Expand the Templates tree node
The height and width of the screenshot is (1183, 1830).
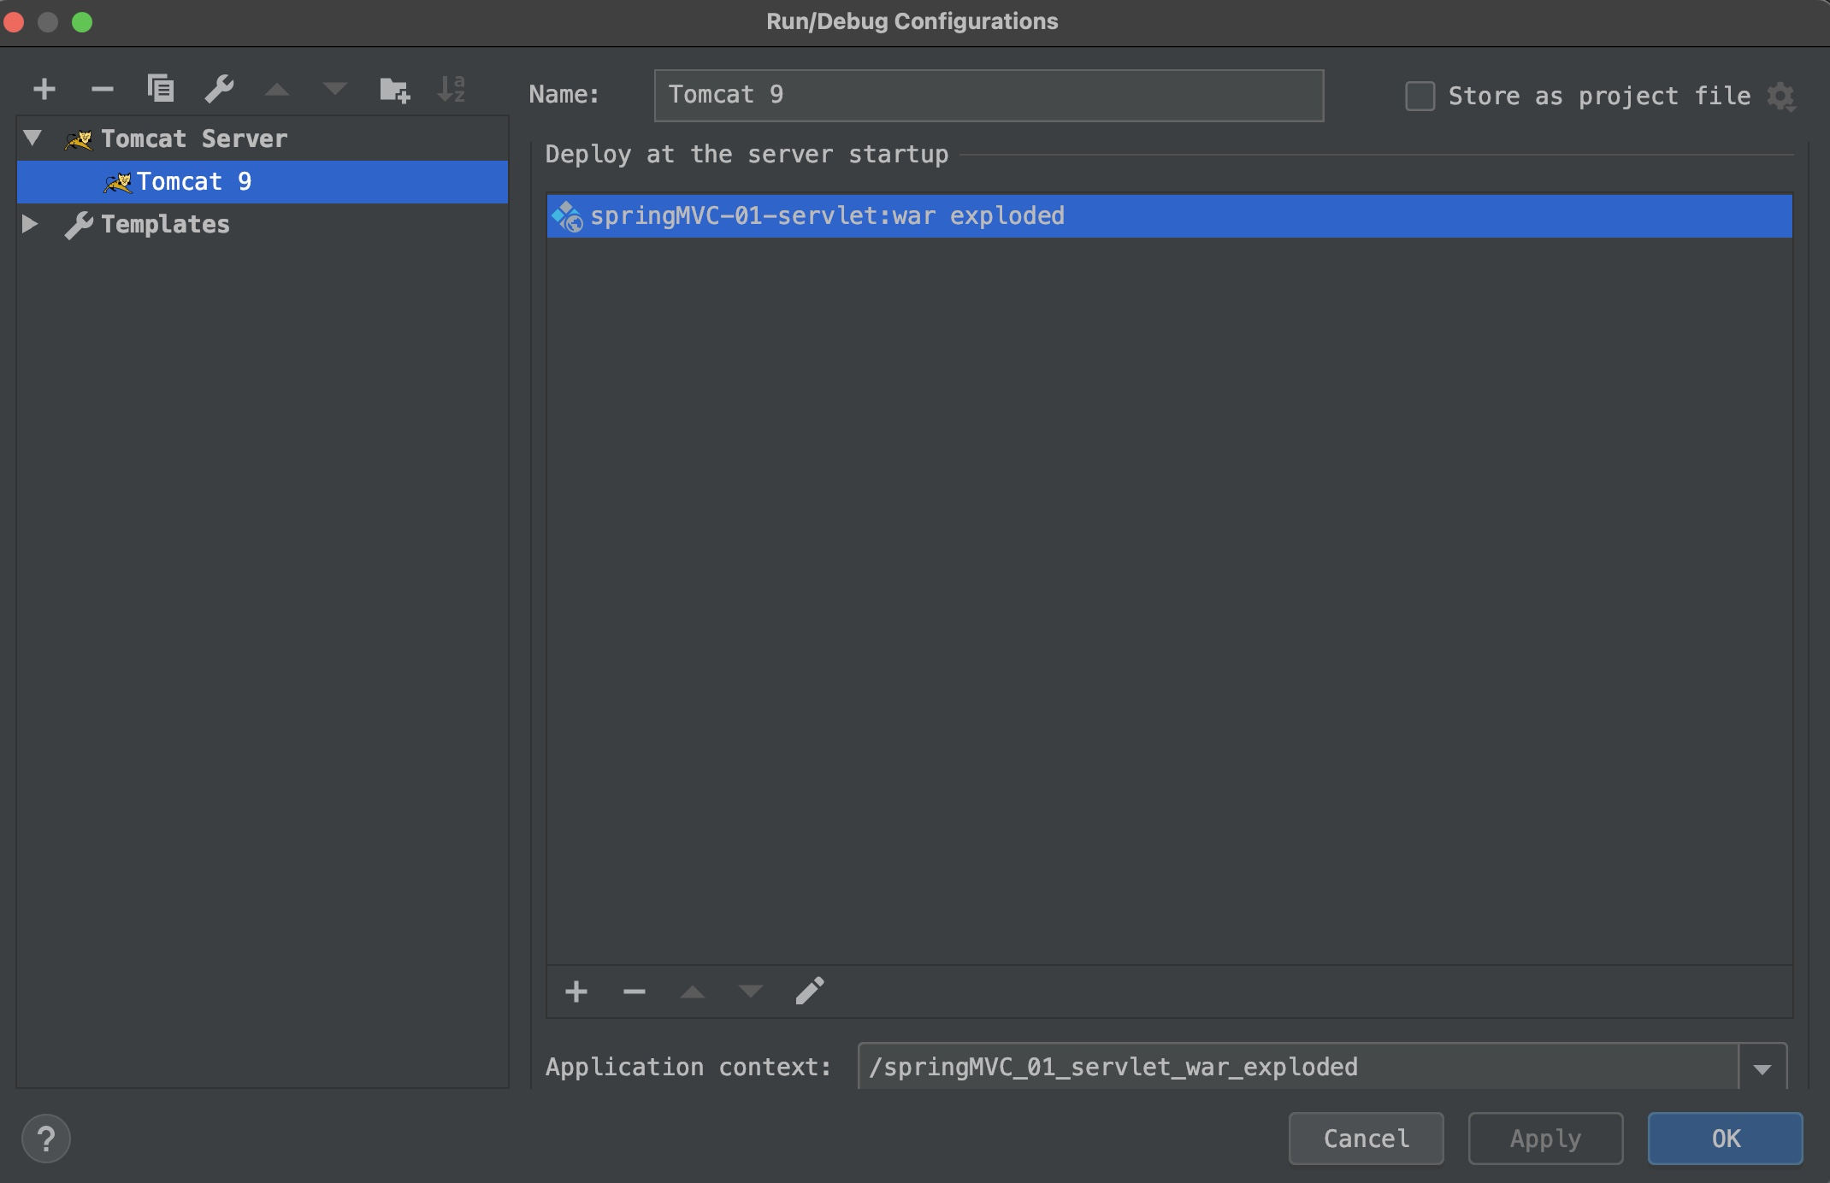tap(30, 224)
